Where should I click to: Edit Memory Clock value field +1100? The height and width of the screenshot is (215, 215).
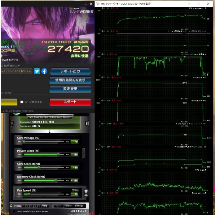[x=74, y=180]
